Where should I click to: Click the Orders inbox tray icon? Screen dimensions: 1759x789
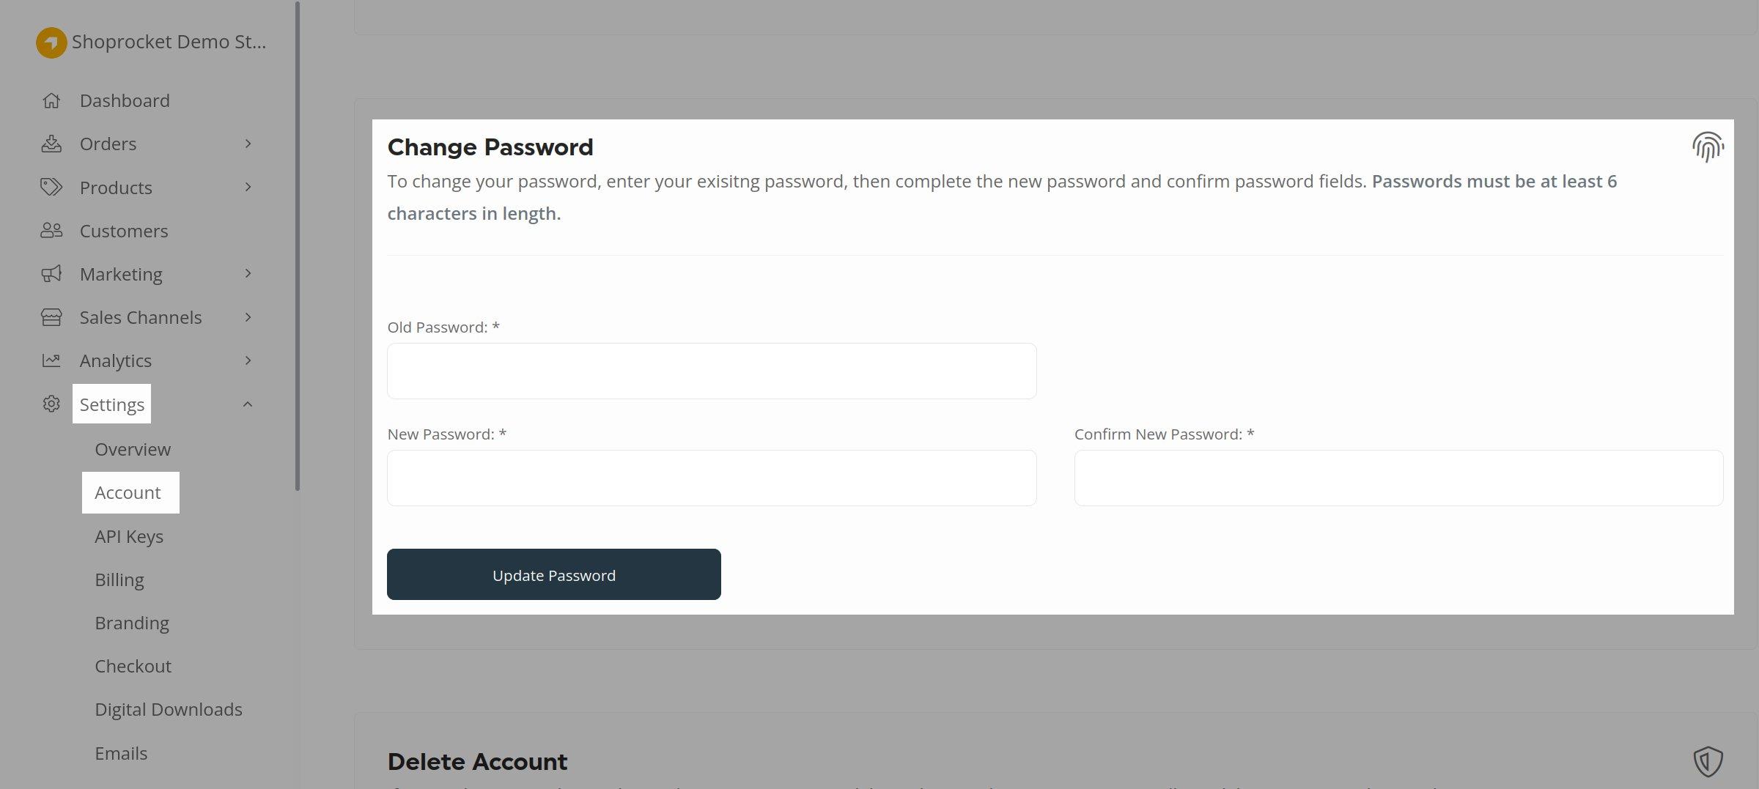click(x=51, y=144)
